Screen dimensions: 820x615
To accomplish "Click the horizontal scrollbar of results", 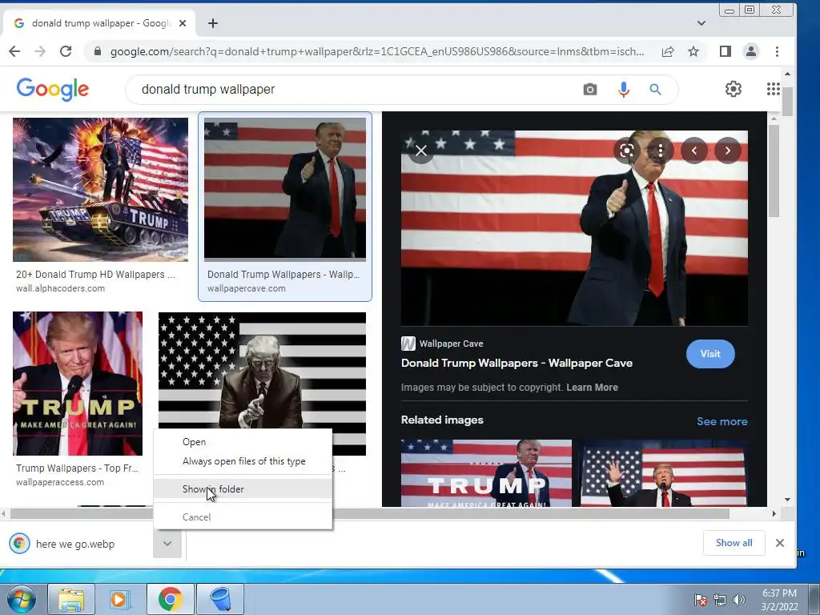I will click(x=370, y=514).
